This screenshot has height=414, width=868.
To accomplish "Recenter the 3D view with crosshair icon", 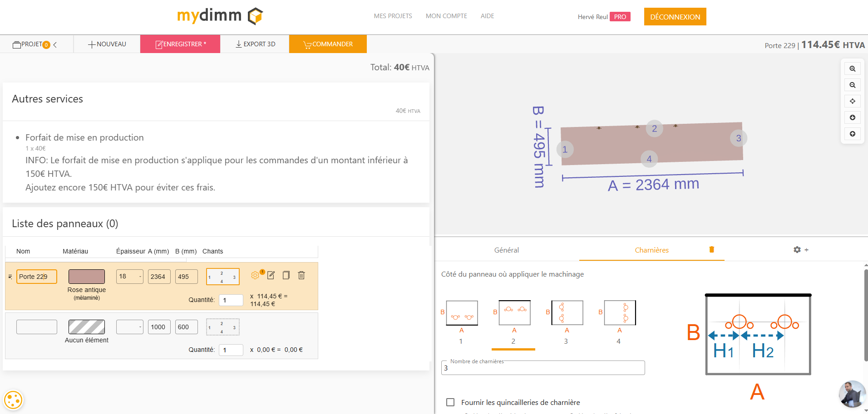I will 852,101.
